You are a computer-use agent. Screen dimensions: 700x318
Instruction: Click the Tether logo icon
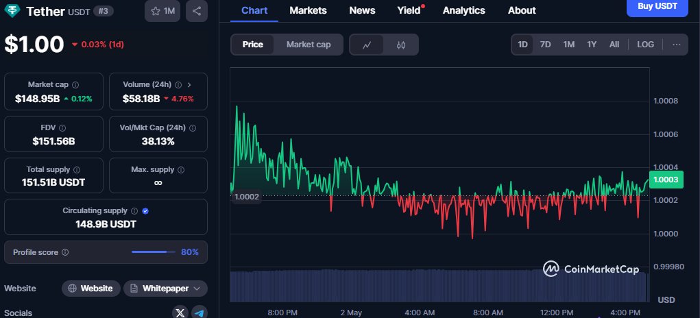pos(12,11)
